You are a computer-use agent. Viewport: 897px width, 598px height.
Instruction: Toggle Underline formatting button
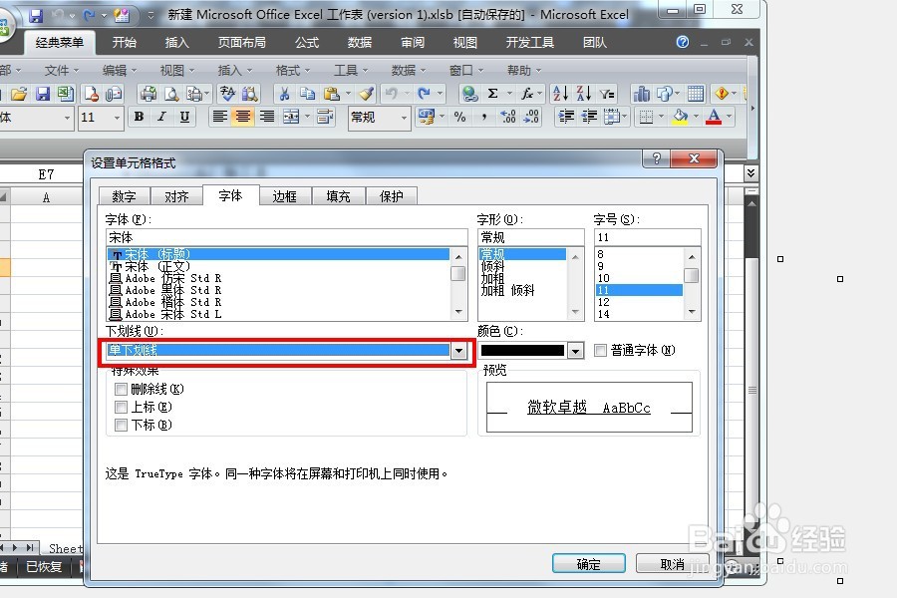tap(184, 117)
